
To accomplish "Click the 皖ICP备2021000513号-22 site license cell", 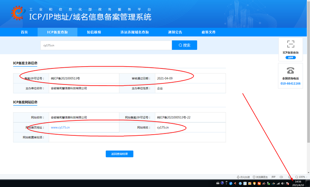I will point(190,117).
